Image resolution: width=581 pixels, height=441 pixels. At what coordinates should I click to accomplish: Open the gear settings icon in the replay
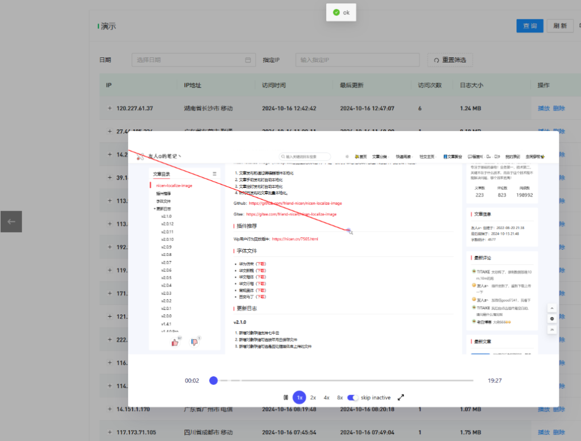(x=552, y=318)
